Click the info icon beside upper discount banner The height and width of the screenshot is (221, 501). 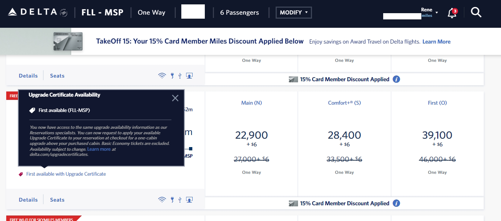pos(396,79)
